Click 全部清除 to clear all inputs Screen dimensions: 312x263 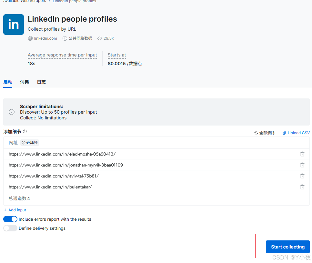pos(265,133)
